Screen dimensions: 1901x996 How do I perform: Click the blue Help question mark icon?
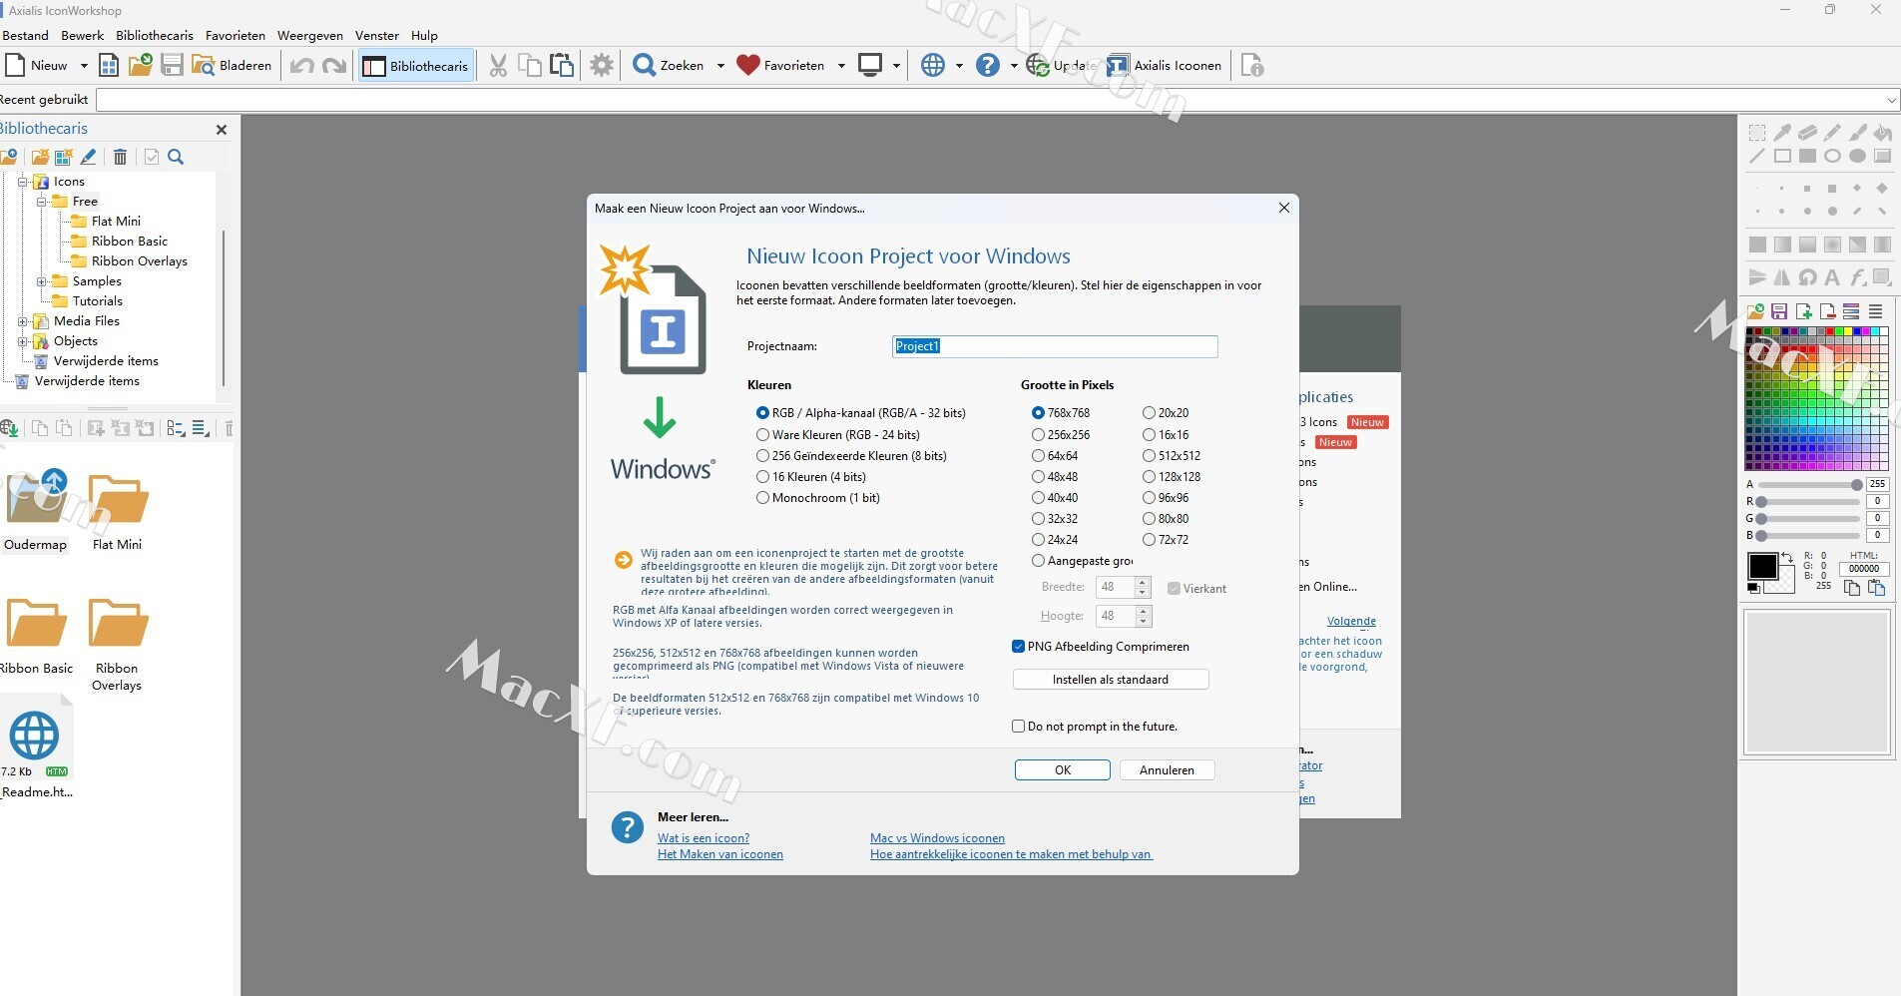pos(988,66)
